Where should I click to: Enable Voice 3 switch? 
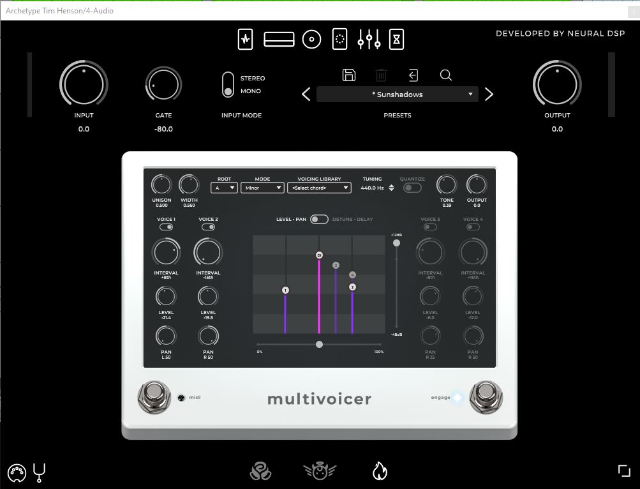(430, 227)
